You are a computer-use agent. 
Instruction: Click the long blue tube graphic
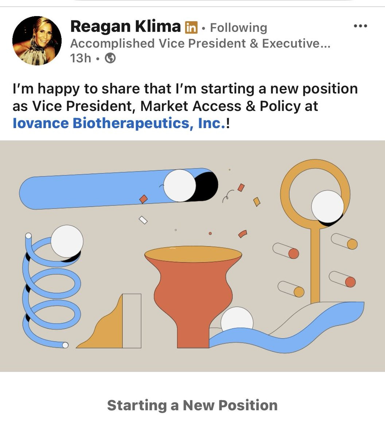coord(91,190)
